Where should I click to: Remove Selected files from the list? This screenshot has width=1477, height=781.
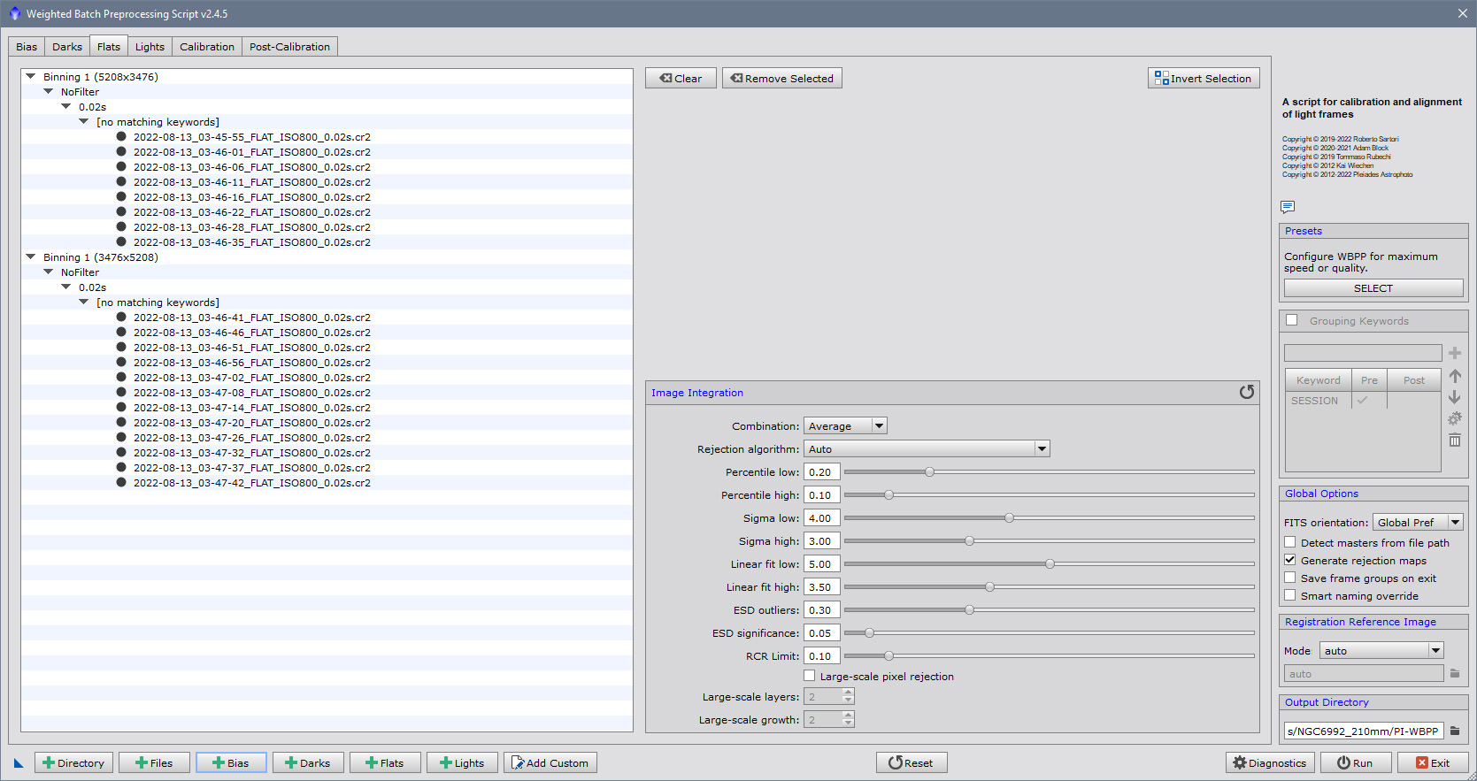point(782,78)
